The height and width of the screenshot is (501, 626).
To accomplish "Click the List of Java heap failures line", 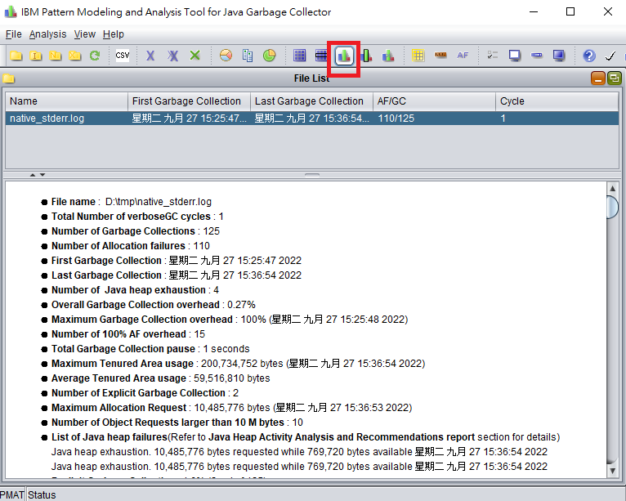I will click(x=306, y=437).
